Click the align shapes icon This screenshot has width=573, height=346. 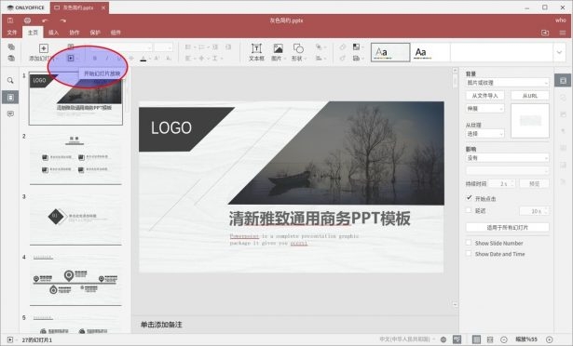click(320, 58)
